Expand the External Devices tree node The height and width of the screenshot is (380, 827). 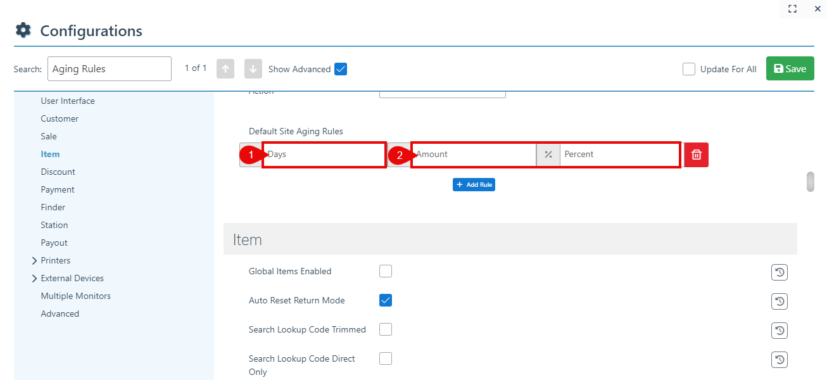coord(34,278)
